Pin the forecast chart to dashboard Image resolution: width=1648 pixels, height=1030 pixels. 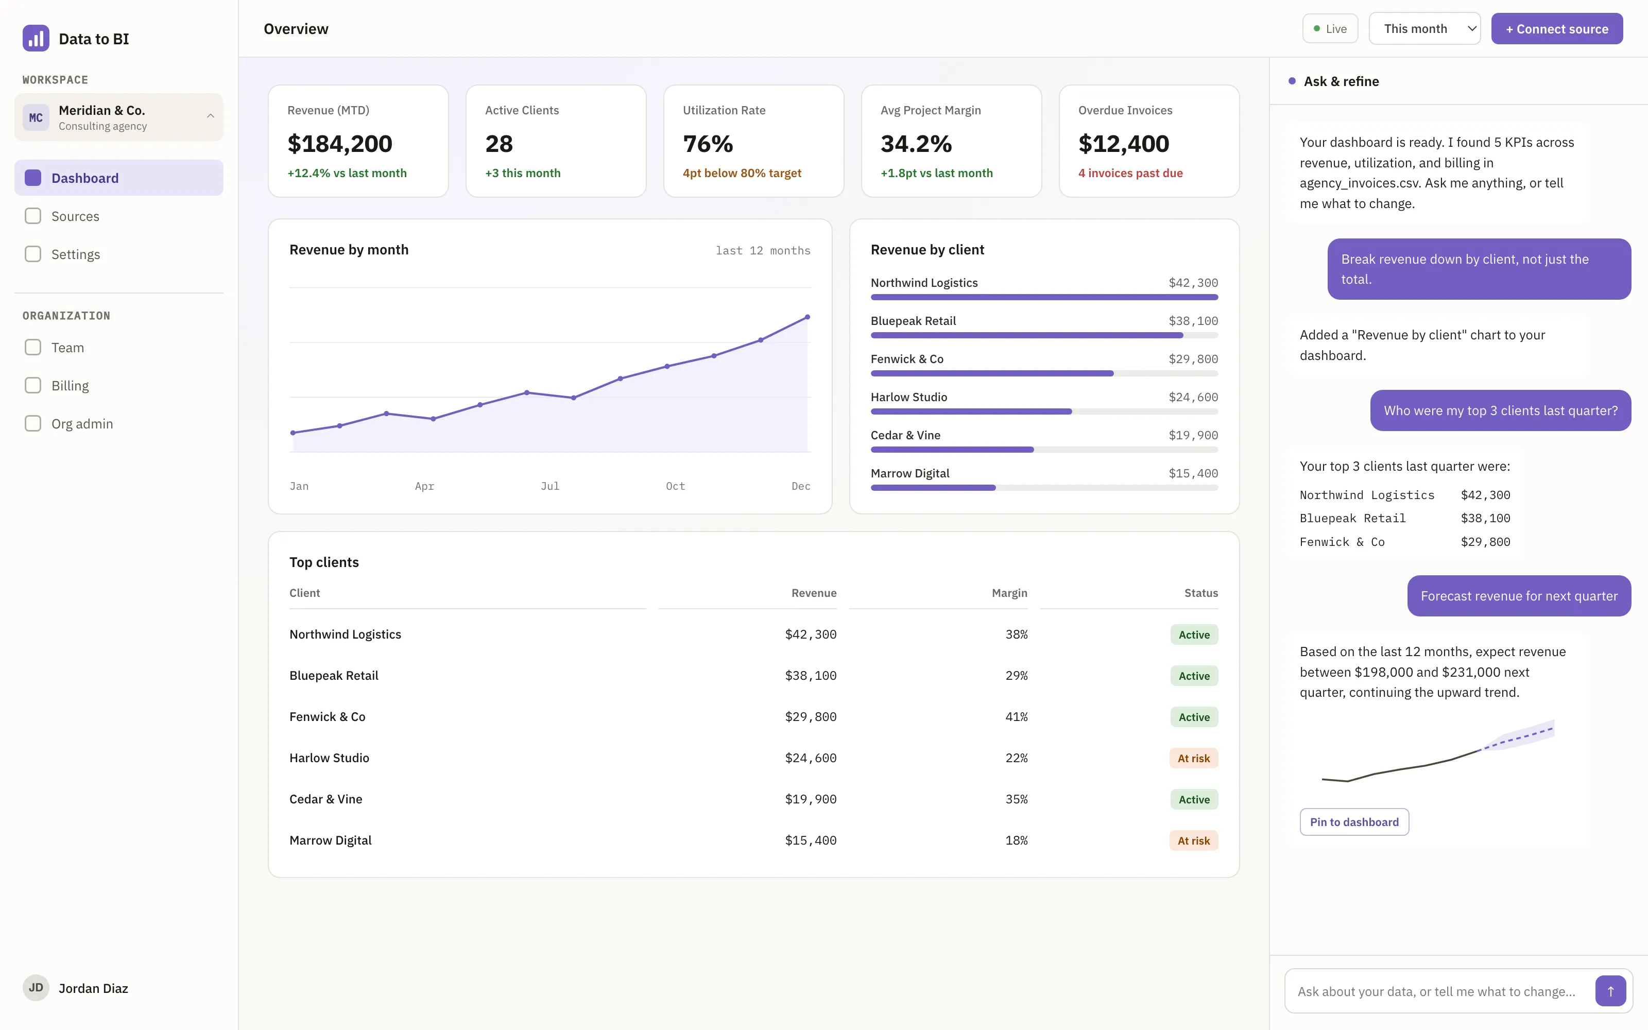(x=1354, y=822)
